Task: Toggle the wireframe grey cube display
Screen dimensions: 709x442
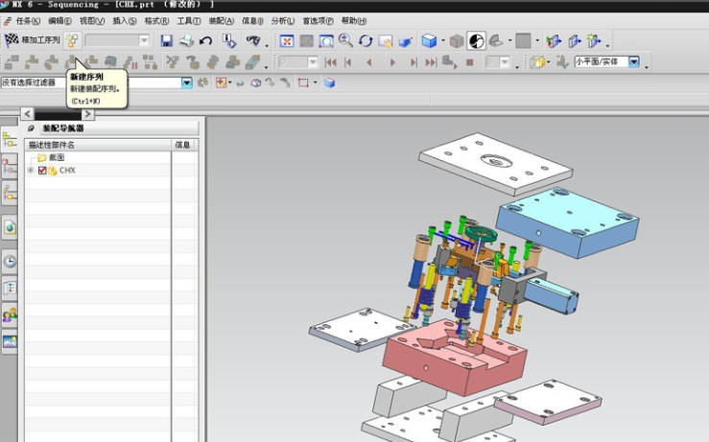Action: pos(456,40)
